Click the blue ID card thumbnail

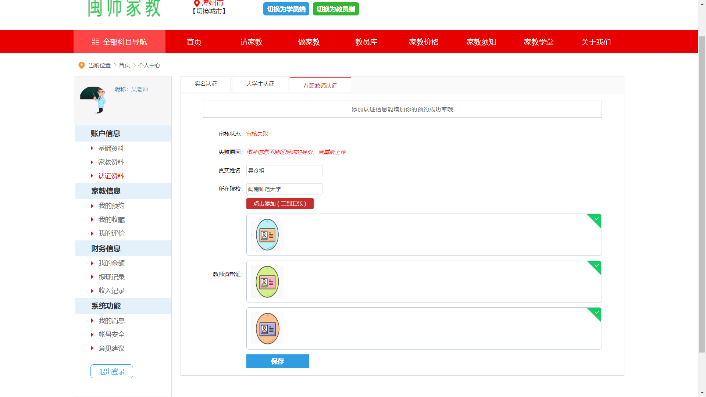[267, 235]
